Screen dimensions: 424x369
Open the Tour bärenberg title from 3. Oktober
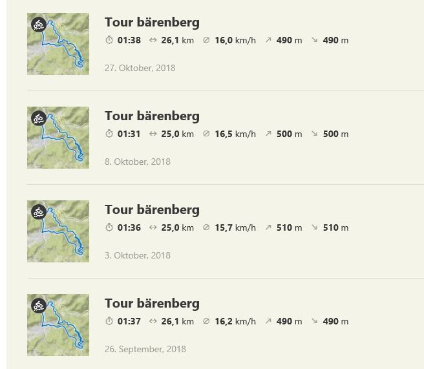[x=152, y=210]
